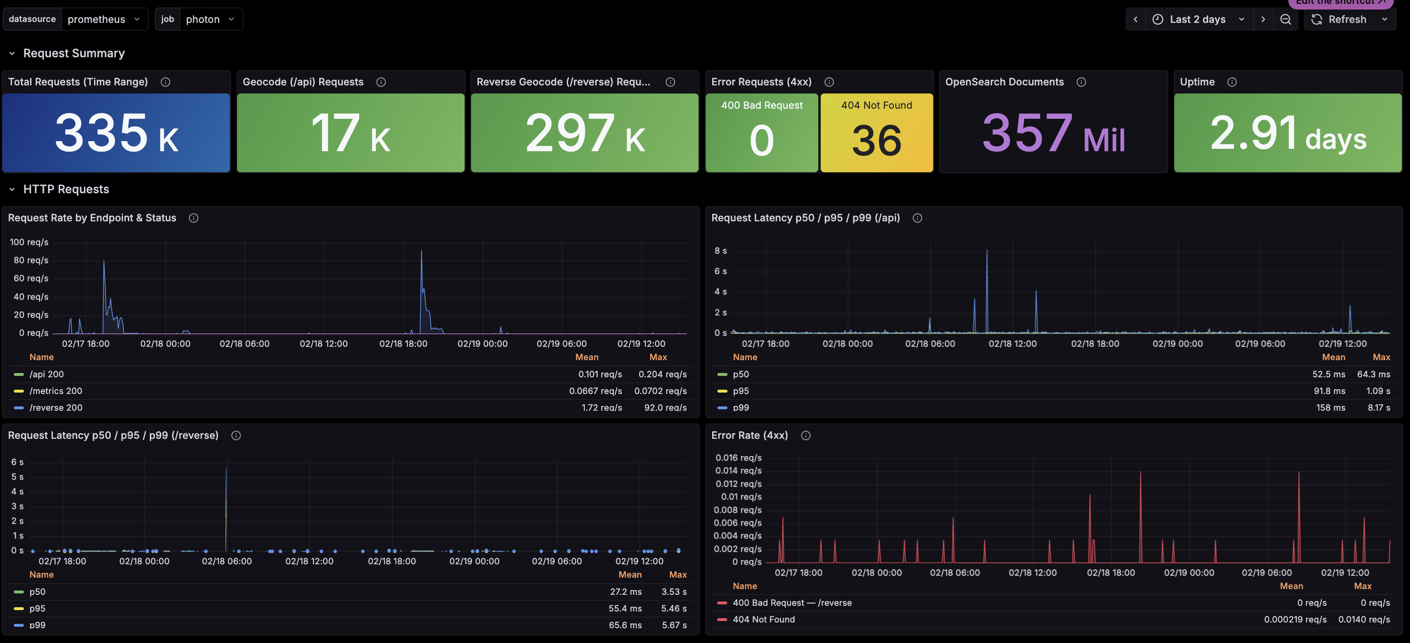Shift time range forward with right arrow
The width and height of the screenshot is (1410, 643).
click(x=1263, y=20)
